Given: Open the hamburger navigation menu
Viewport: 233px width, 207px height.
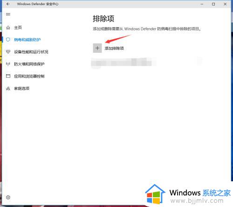Looking at the screenshot, I should 8,14.
